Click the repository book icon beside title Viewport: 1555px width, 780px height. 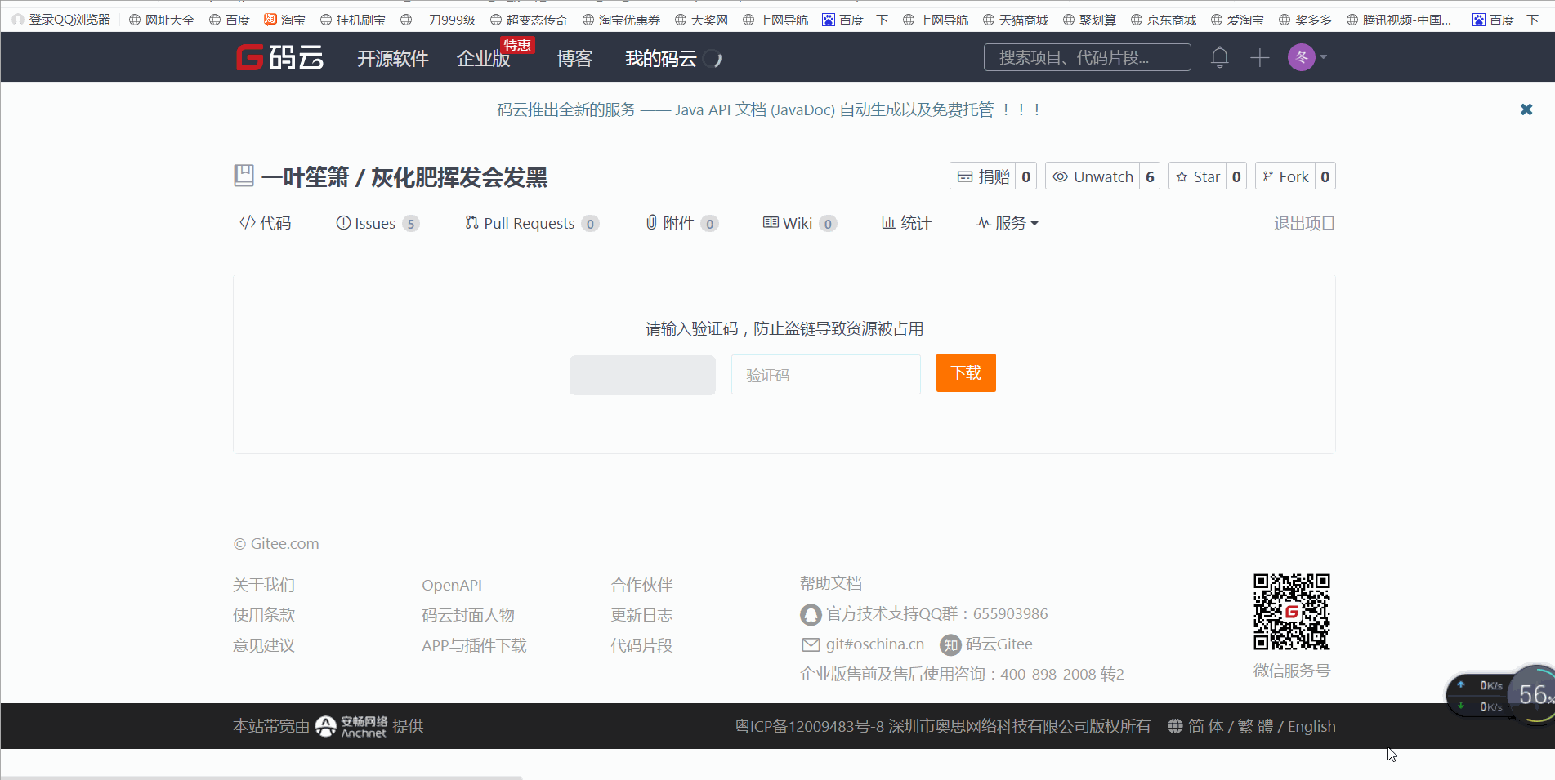(x=244, y=176)
